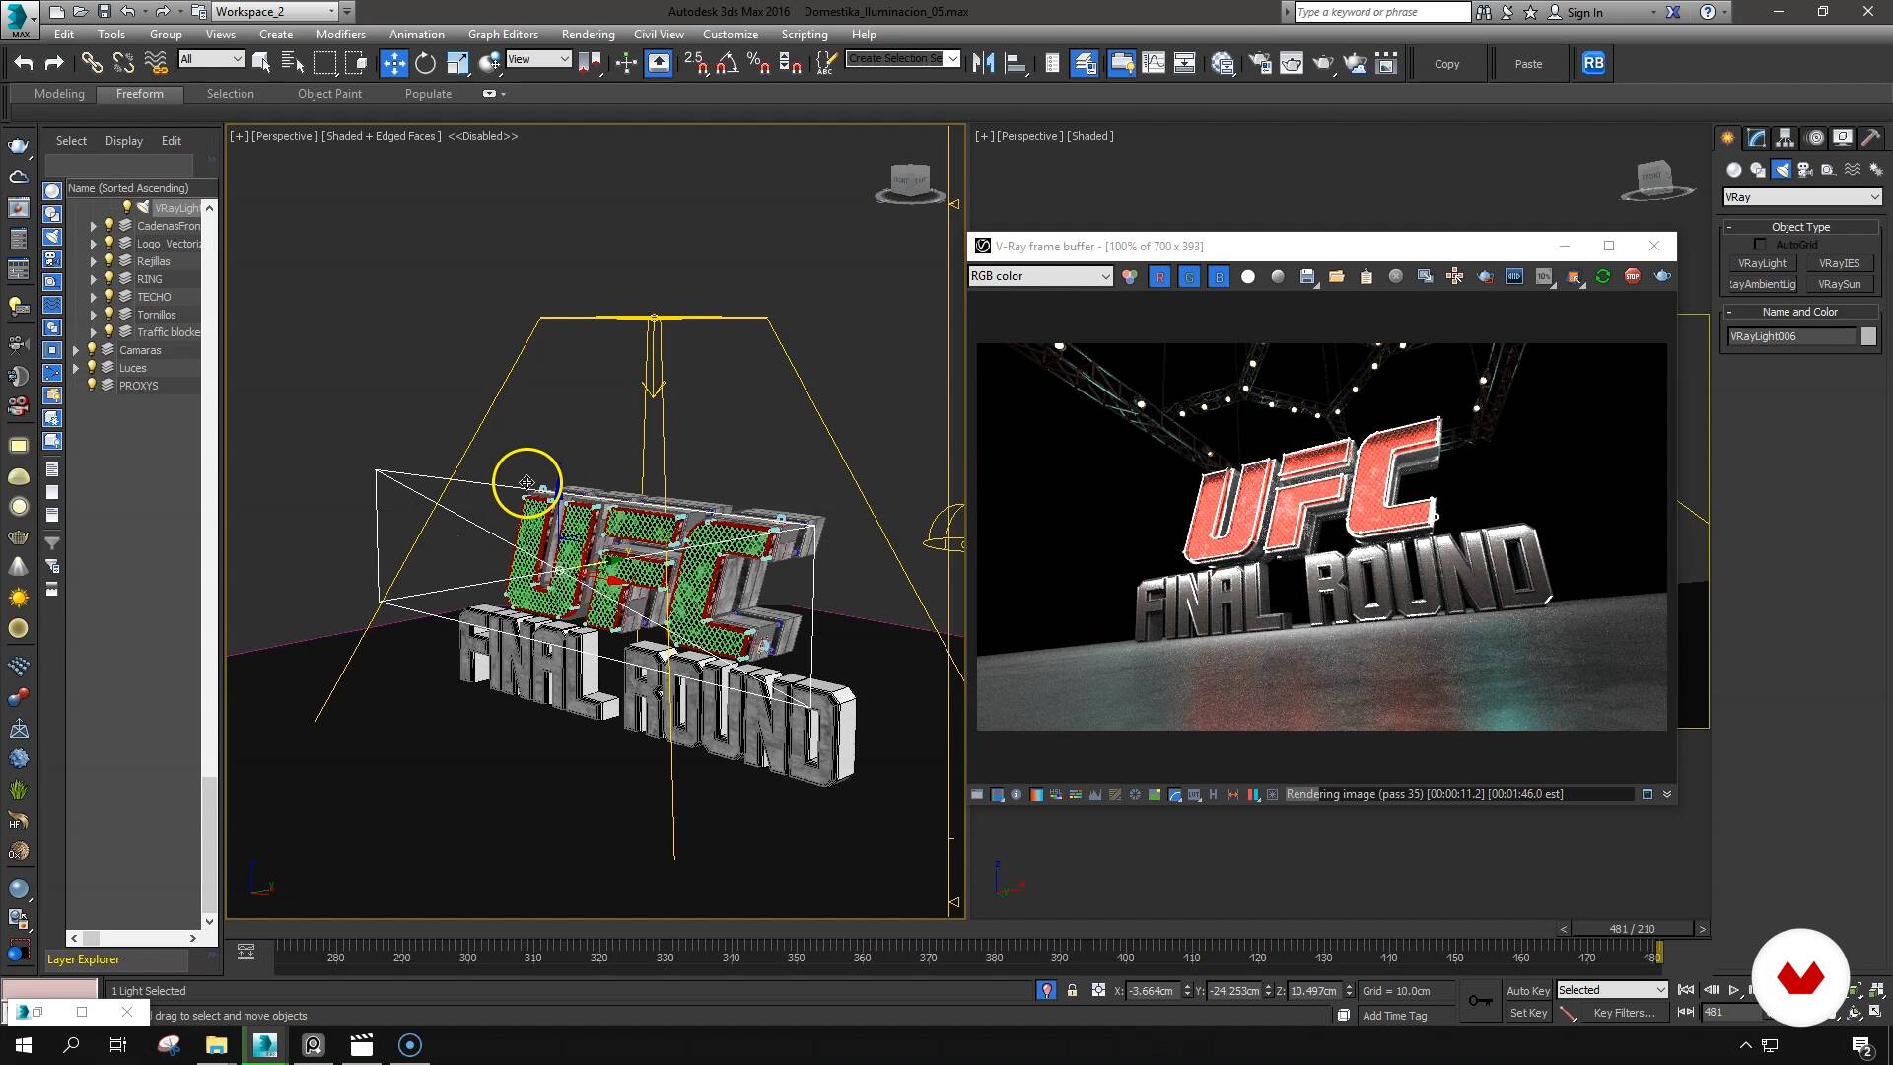Open the Modify command panel tab
This screenshot has height=1065, width=1893.
1756,138
